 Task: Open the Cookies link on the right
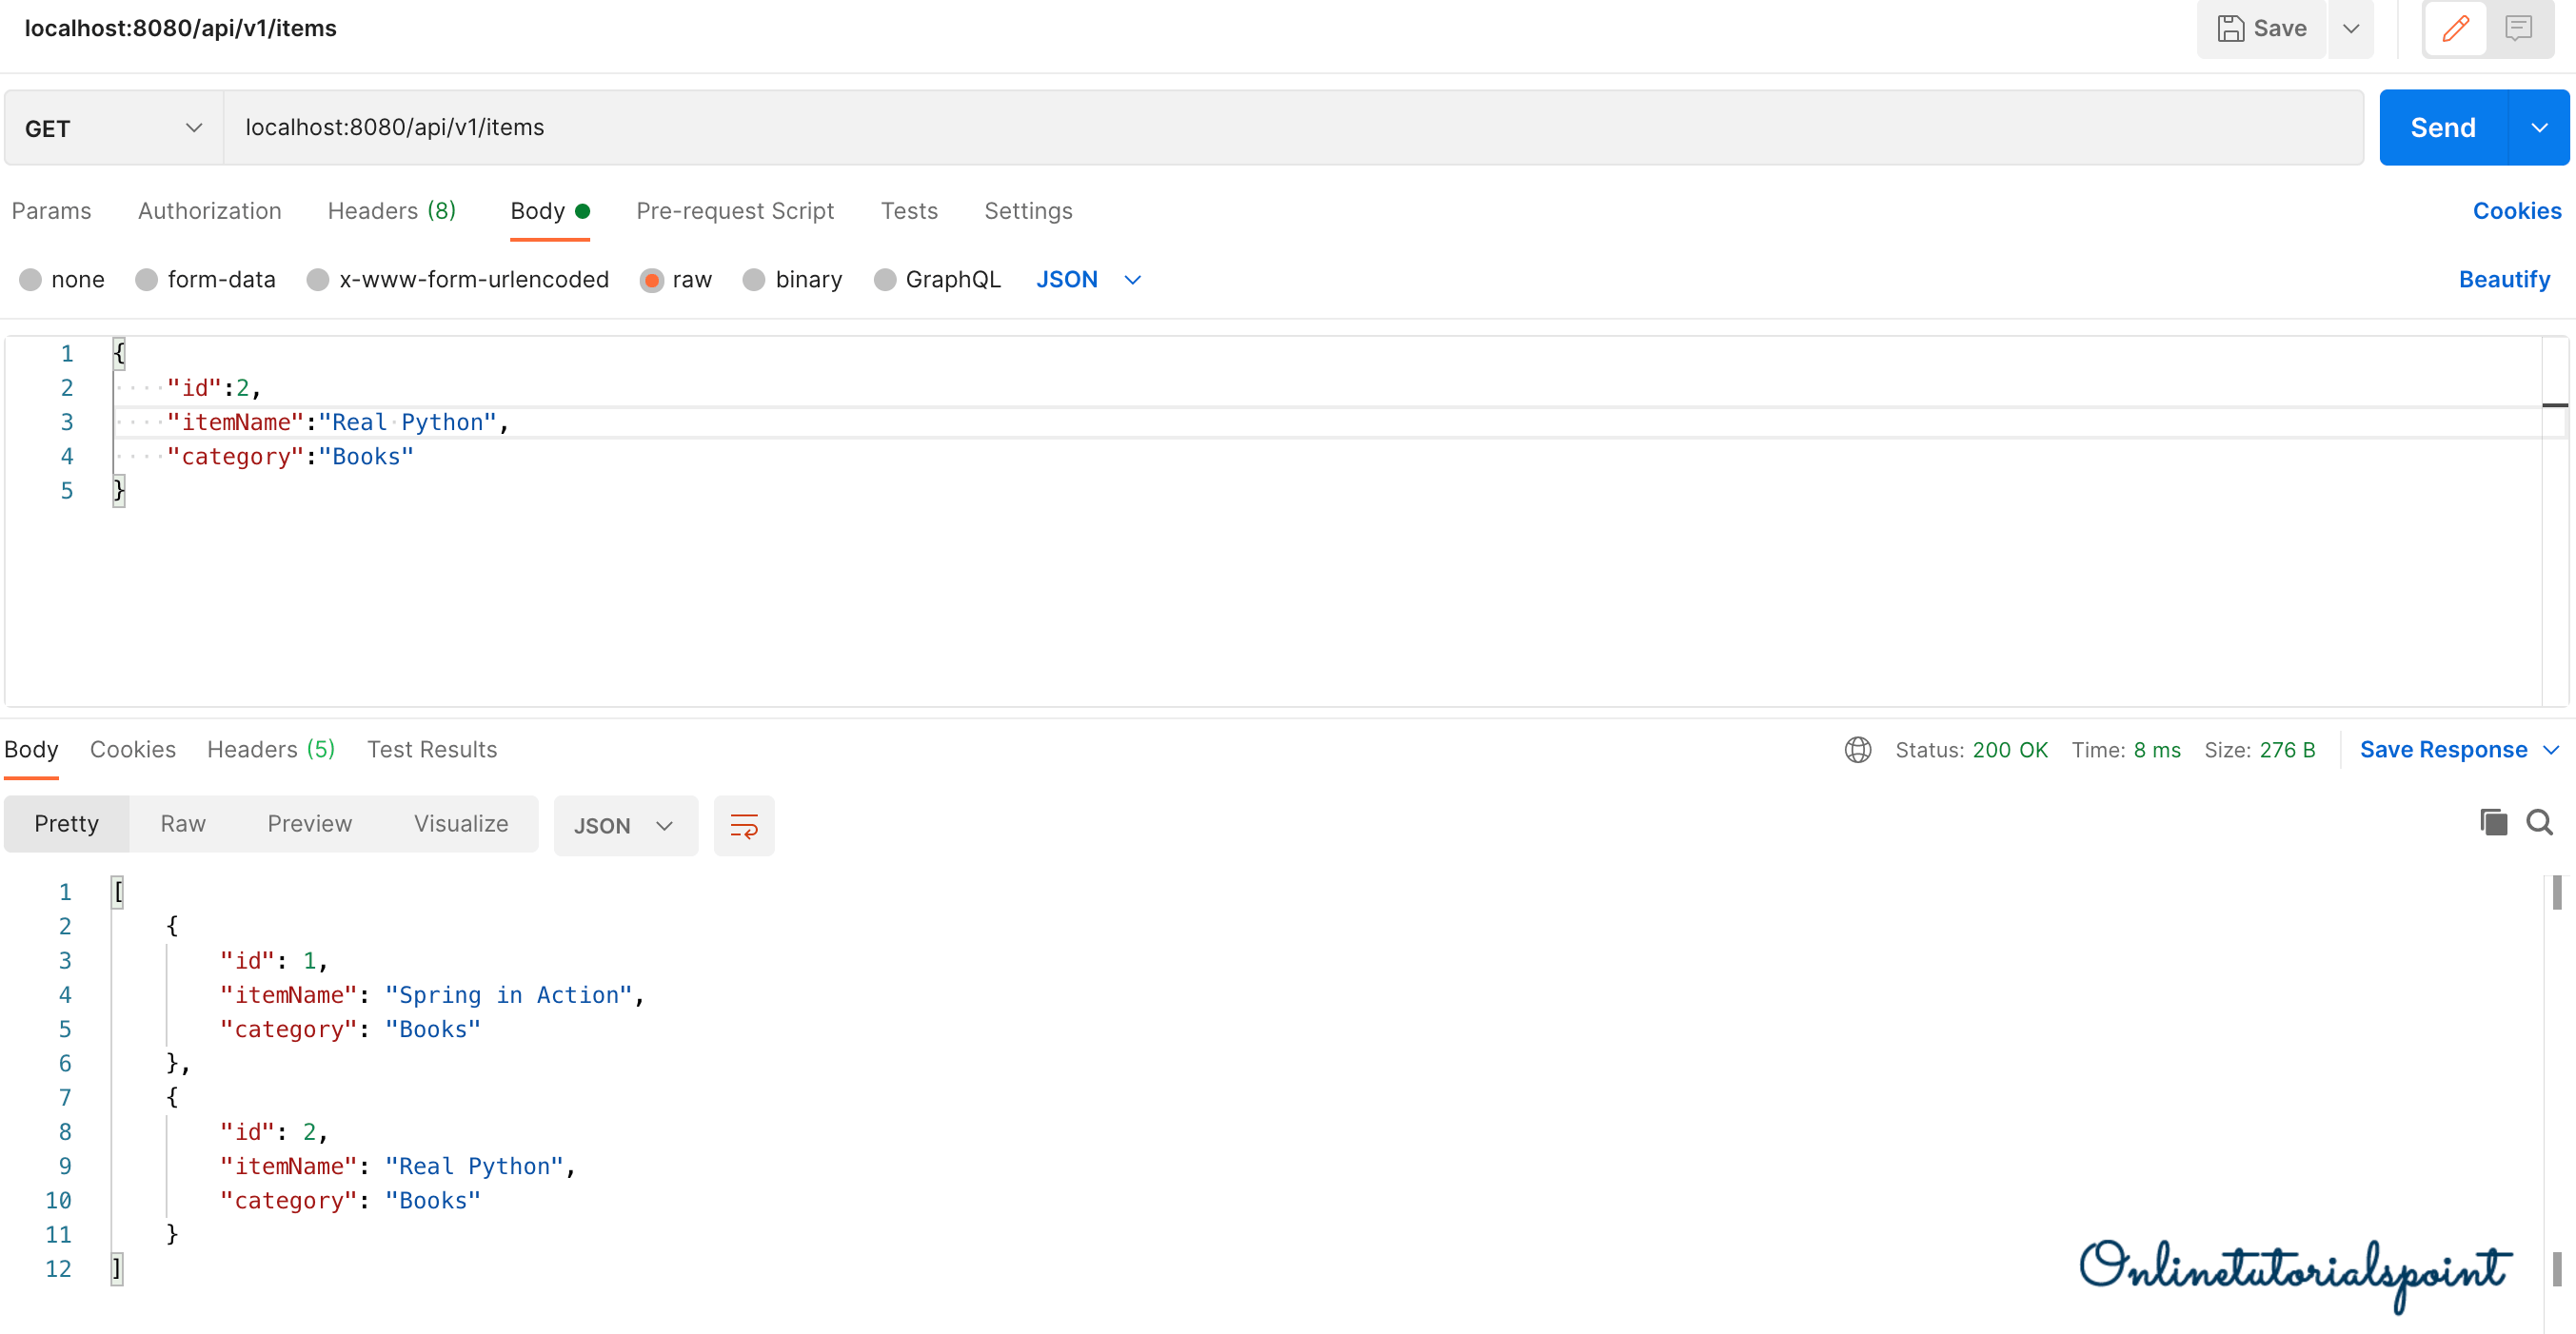tap(2516, 211)
